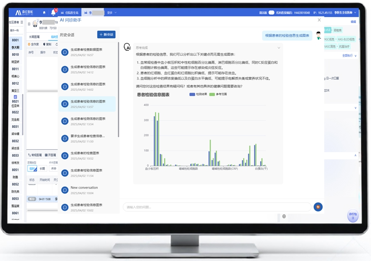Screen dimensions: 371x261
Task: Expand the 李医生主任医师 user menu
Action: pyautogui.click(x=345, y=12)
